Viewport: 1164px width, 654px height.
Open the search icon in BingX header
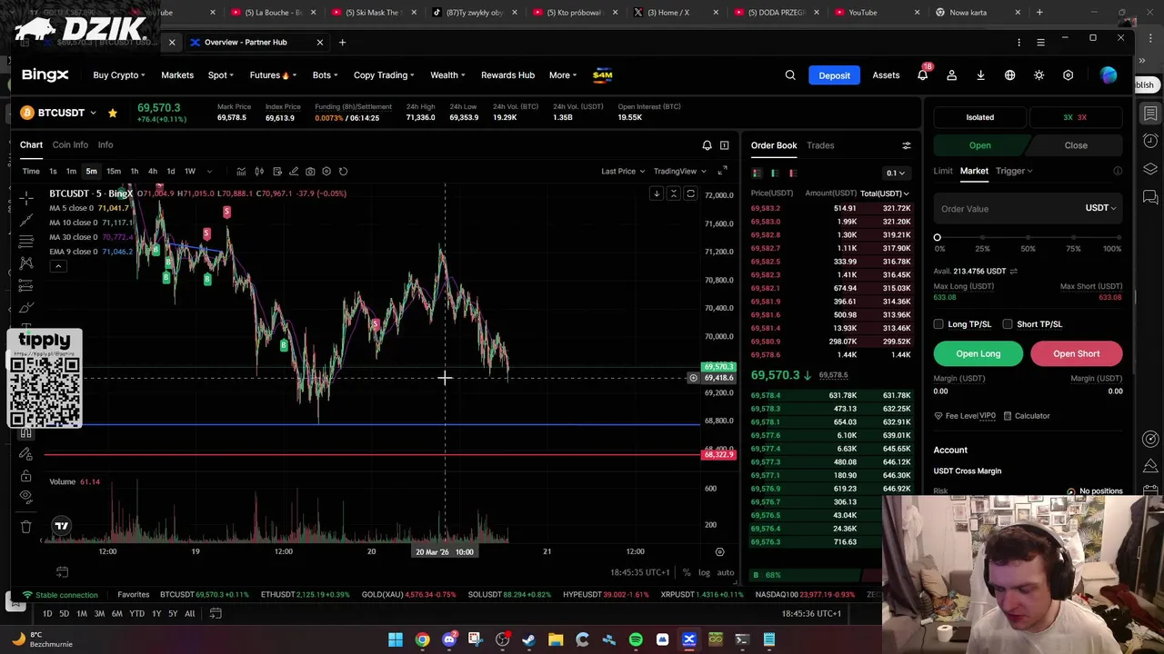[790, 75]
